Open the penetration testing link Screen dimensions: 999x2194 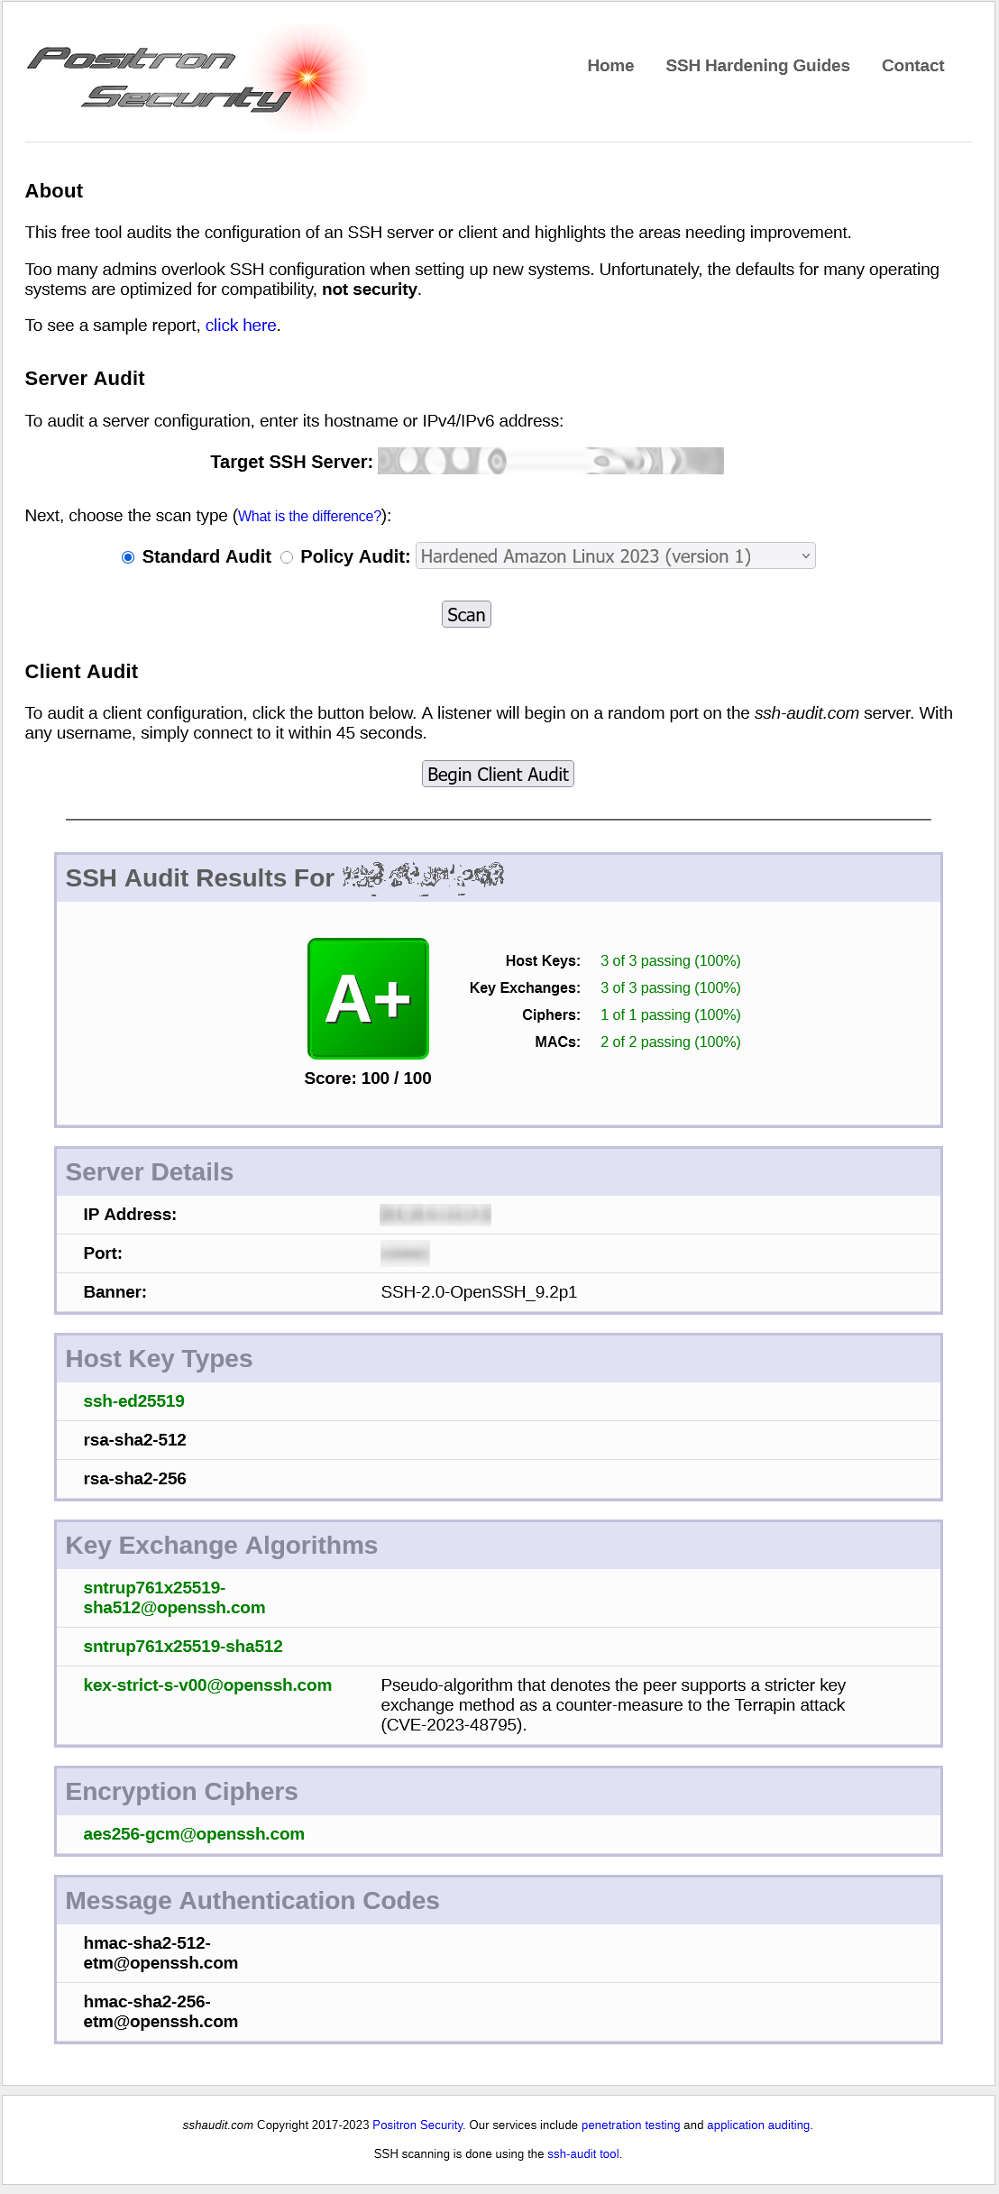click(630, 2125)
